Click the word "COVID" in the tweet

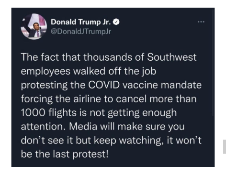[104, 85]
